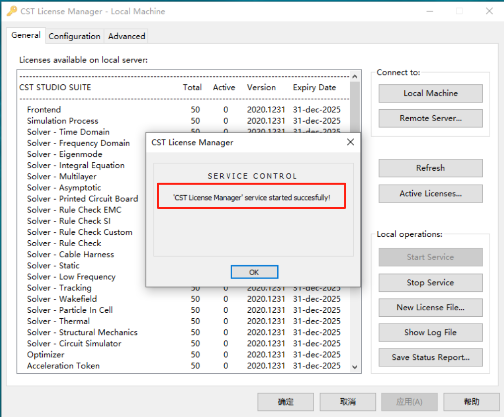Cancel with the 取消 button
This screenshot has height=417, width=504.
347,402
